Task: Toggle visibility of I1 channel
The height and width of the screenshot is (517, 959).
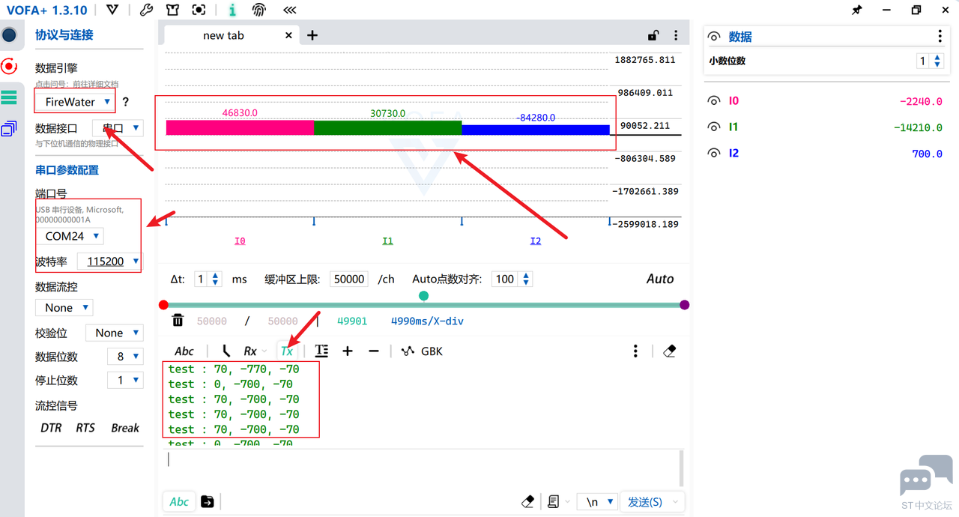Action: point(714,127)
